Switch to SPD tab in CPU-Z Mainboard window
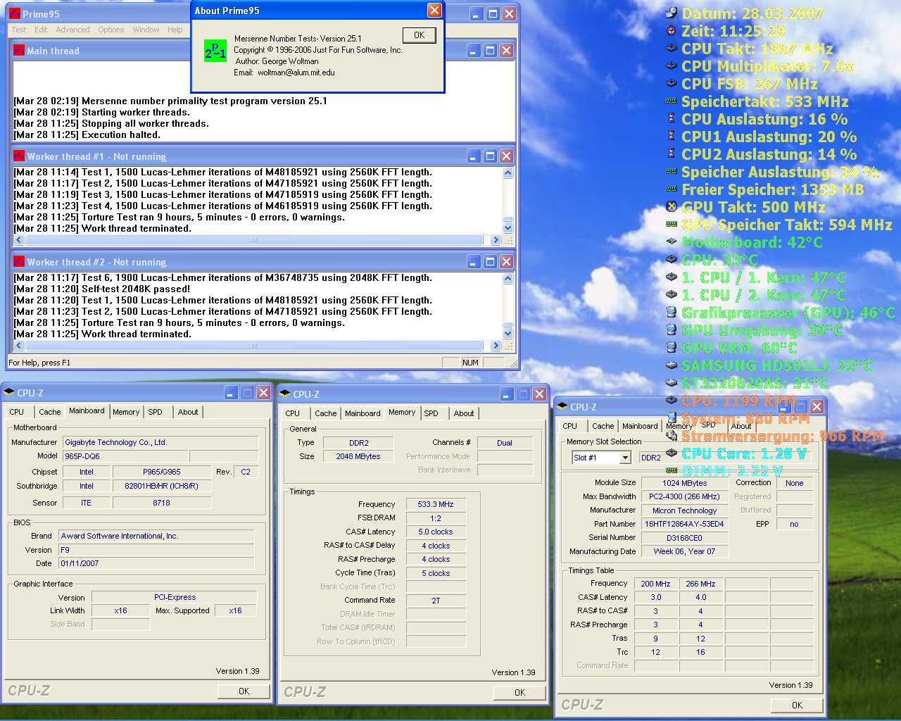The image size is (901, 721). coord(155,412)
